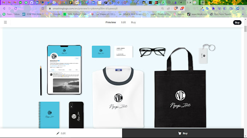Open the What is Web Scraping bookmark

click(131, 14)
